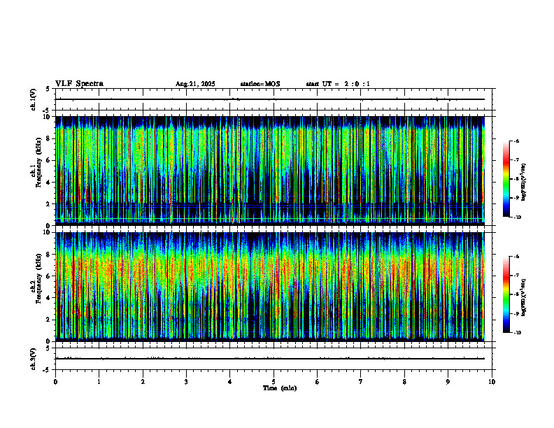554x428 pixels.
Task: Click the "7" tick on the Time axis
Action: (361, 382)
